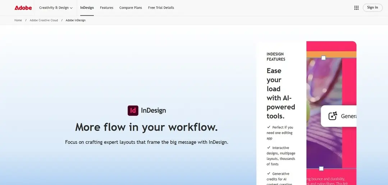Click the pink layout preview image

(331, 113)
